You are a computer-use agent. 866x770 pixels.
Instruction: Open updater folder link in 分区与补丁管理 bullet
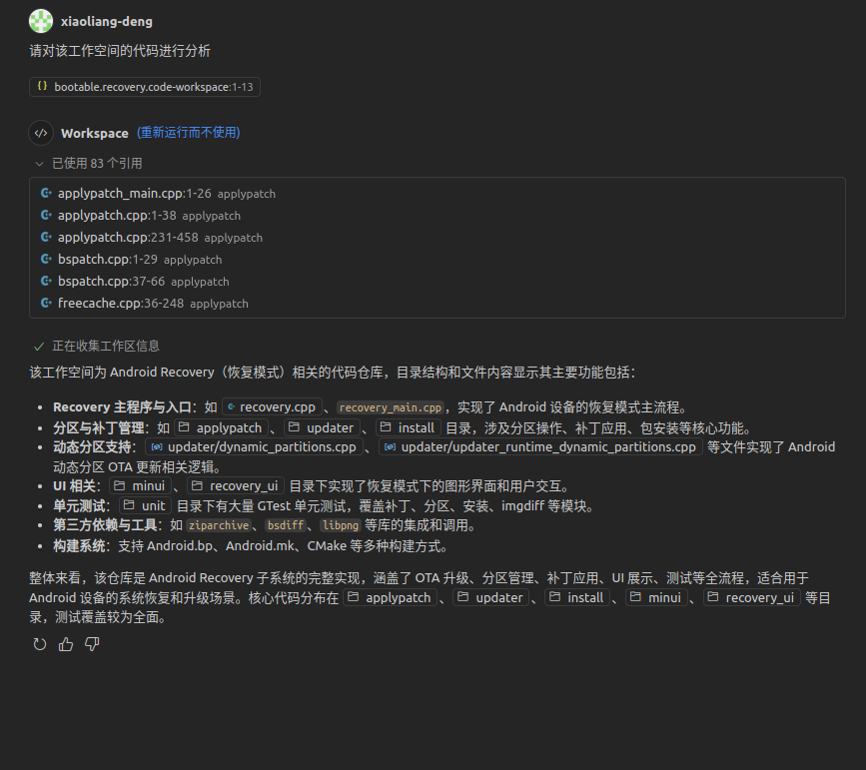[x=322, y=428]
